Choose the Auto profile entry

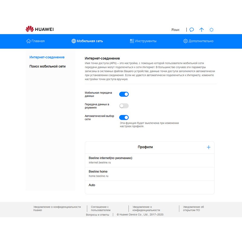click(92, 185)
